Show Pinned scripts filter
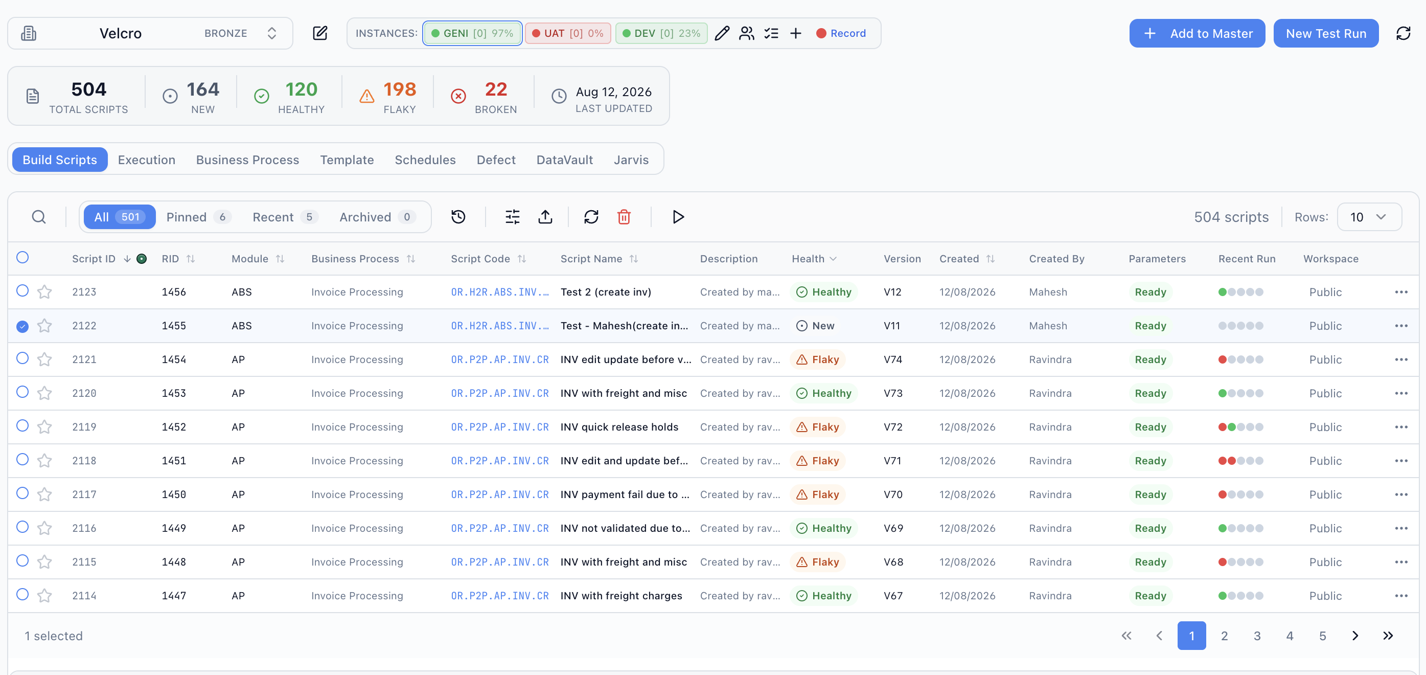 pyautogui.click(x=199, y=217)
